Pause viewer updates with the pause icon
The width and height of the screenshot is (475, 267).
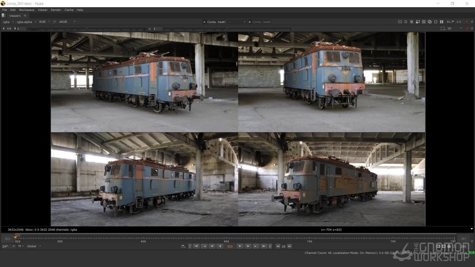[442, 22]
